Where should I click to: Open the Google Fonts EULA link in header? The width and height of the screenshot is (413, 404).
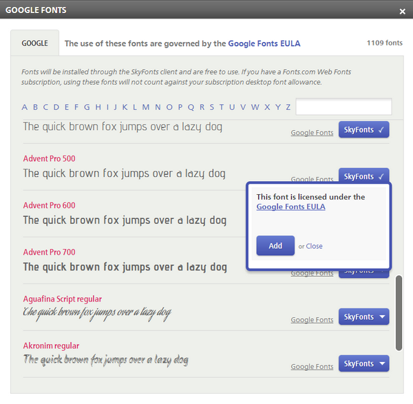264,43
